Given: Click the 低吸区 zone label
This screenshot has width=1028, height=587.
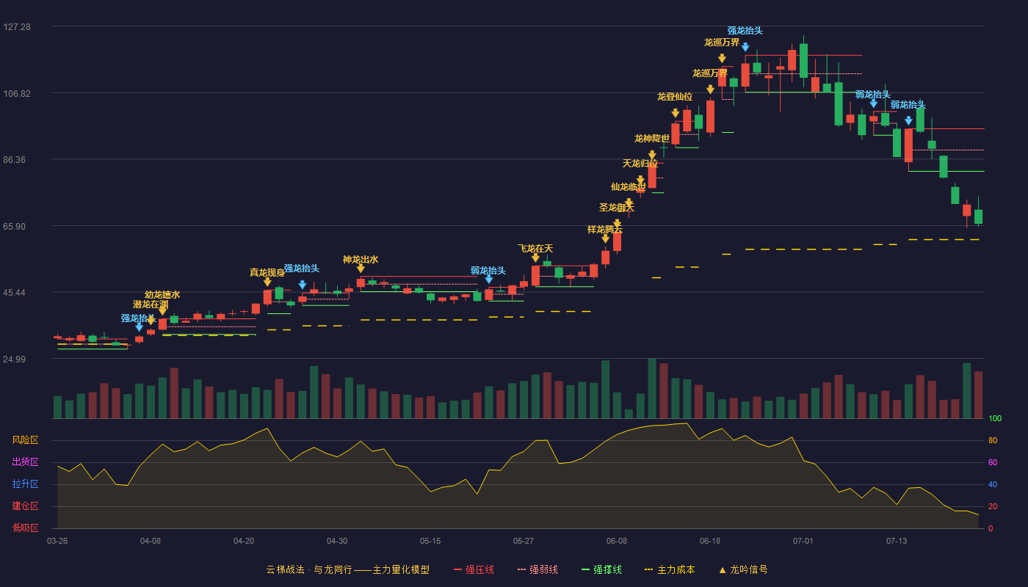Looking at the screenshot, I should [x=25, y=528].
